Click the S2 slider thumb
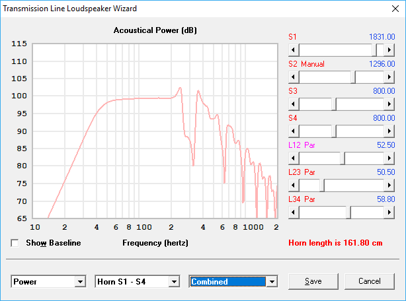Image resolution: width=406 pixels, height=301 pixels. (x=353, y=77)
